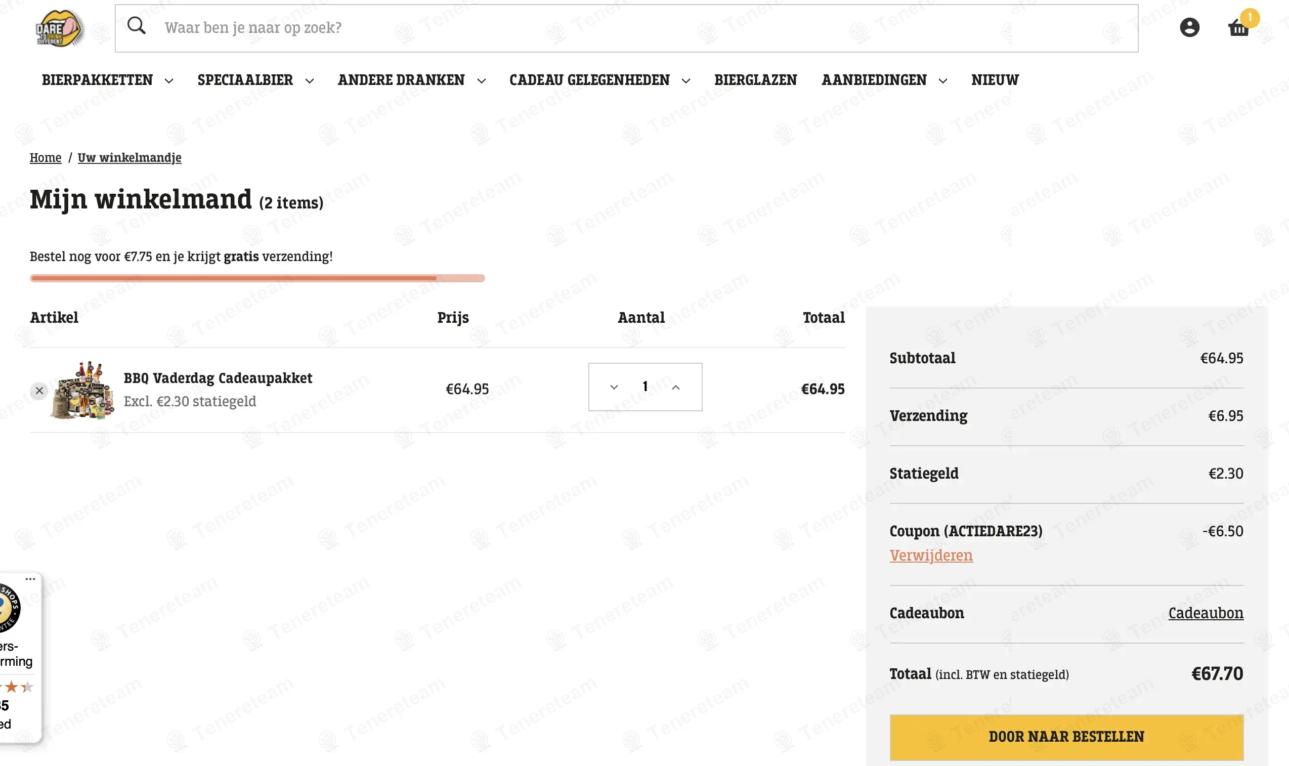Decrease quantity with the down arrow

tap(614, 387)
